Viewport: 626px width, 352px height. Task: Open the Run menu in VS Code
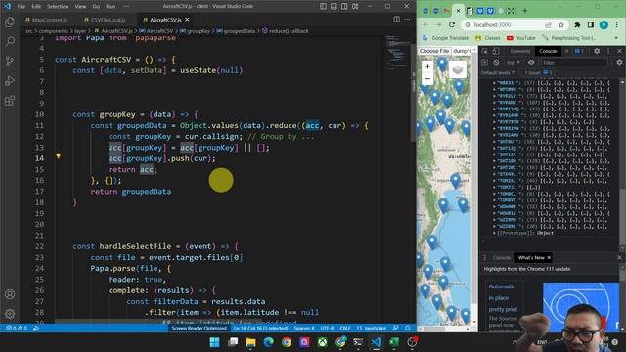click(111, 7)
